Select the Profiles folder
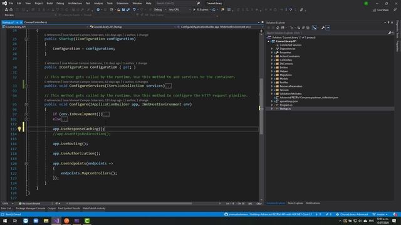 (x=284, y=82)
